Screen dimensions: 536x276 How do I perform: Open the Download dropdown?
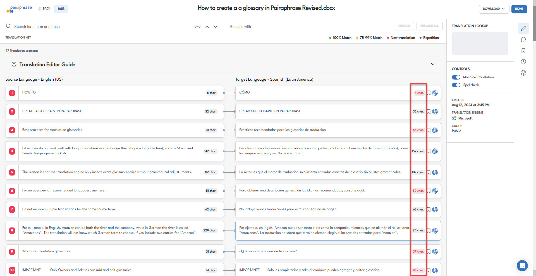point(494,9)
